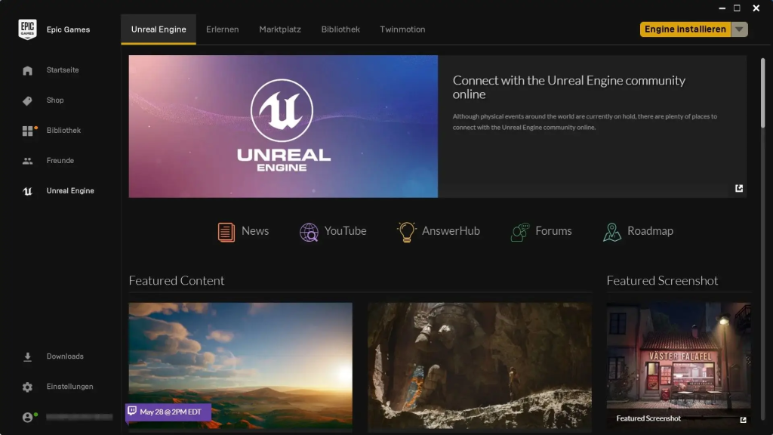
Task: Open community banner external link icon
Action: click(x=739, y=188)
